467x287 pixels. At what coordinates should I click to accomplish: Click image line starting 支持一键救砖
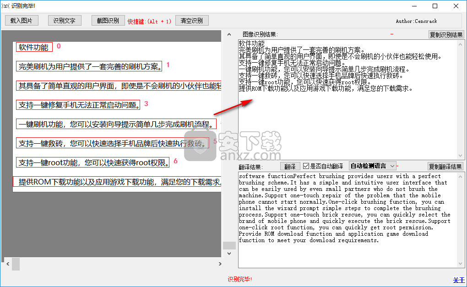(x=113, y=143)
